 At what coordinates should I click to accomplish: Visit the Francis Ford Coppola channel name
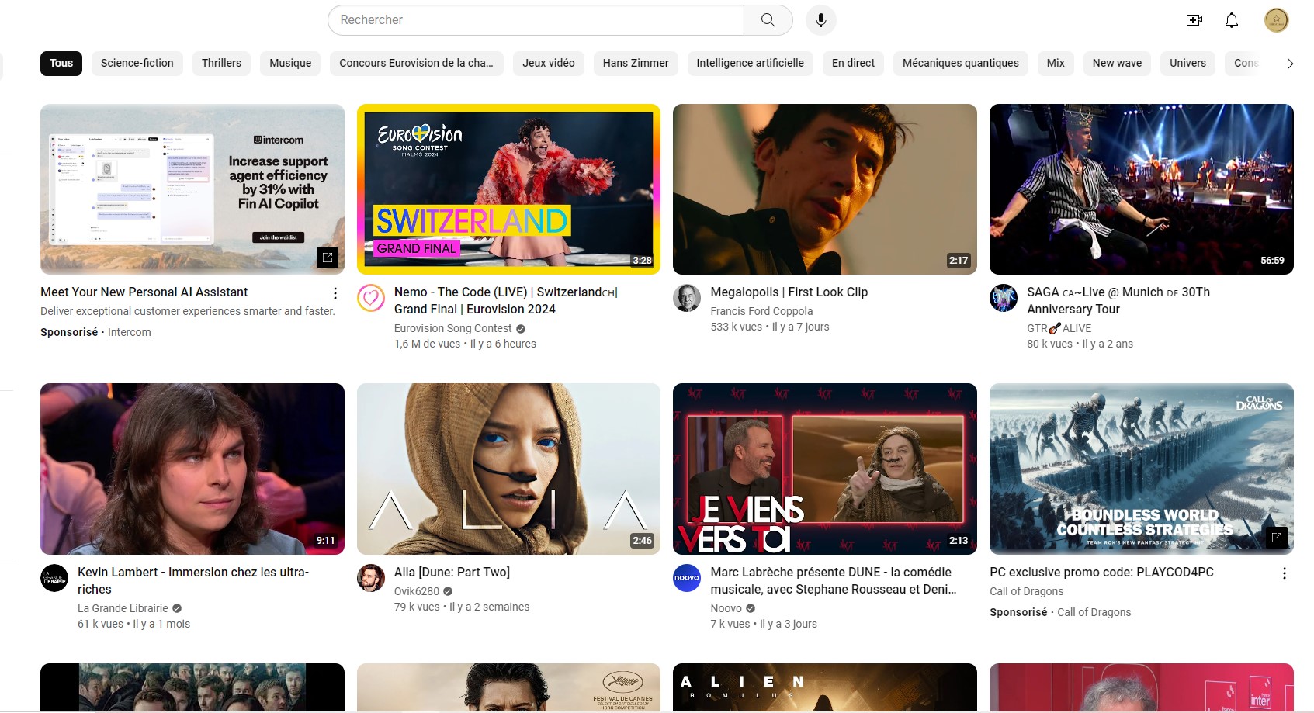pyautogui.click(x=761, y=311)
